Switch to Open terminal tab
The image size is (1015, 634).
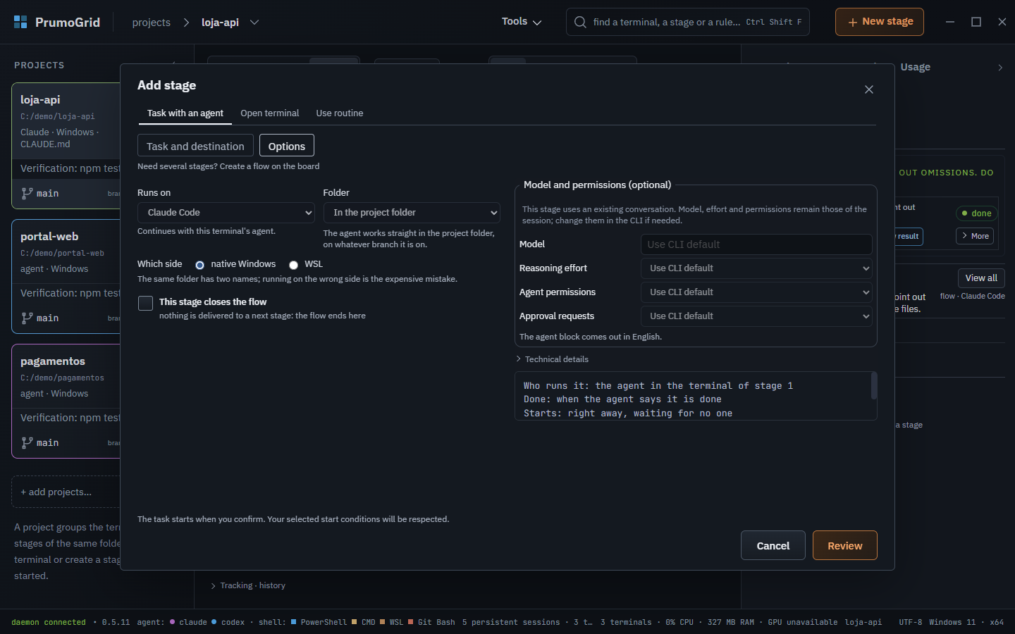point(269,113)
